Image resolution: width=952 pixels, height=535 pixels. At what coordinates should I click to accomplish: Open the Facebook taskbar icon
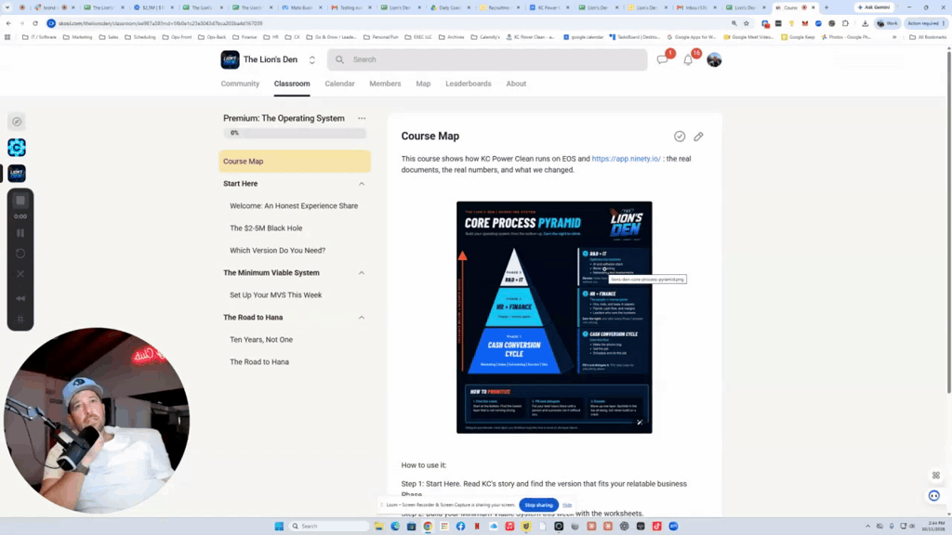tap(461, 526)
